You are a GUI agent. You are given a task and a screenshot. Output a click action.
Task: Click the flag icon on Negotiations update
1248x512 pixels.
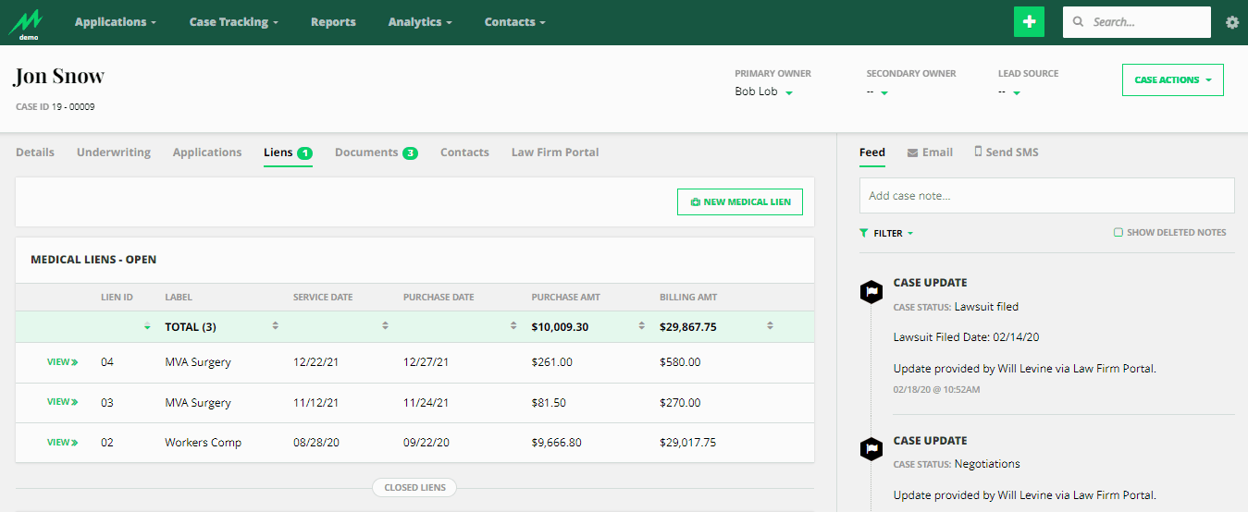click(x=871, y=450)
